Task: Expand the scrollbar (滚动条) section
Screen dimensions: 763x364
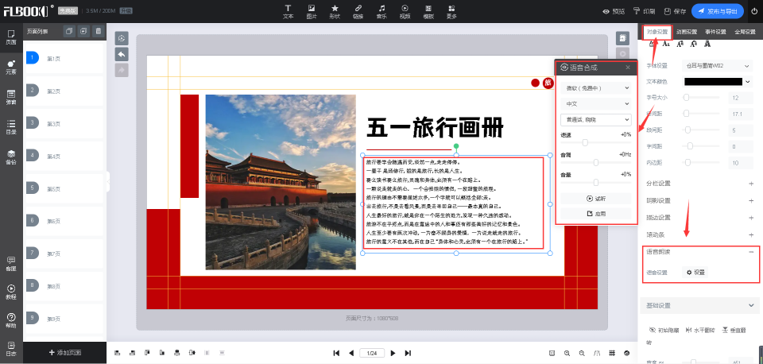Action: tap(751, 234)
